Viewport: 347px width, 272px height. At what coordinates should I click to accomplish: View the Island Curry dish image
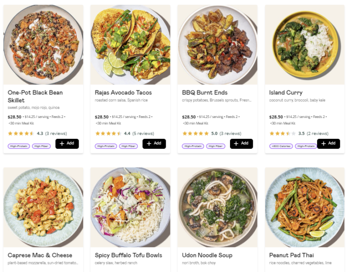coord(305,45)
